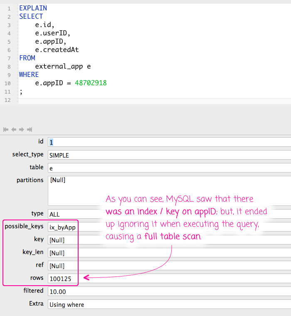This screenshot has height=316, width=291.
Task: Go to first record with navigation arrow
Action: [6, 129]
